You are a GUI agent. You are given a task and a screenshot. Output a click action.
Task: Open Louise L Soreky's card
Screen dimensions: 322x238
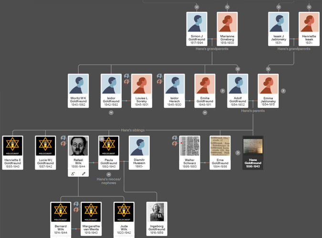[x=142, y=91]
